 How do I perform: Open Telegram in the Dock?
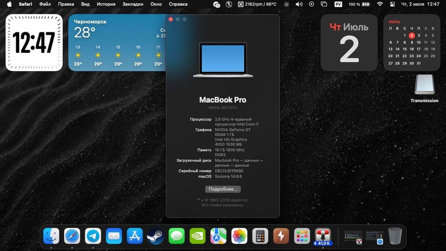pyautogui.click(x=93, y=236)
